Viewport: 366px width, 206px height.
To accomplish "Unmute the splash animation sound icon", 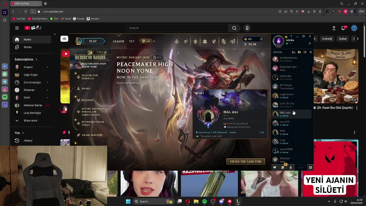I will tap(262, 54).
